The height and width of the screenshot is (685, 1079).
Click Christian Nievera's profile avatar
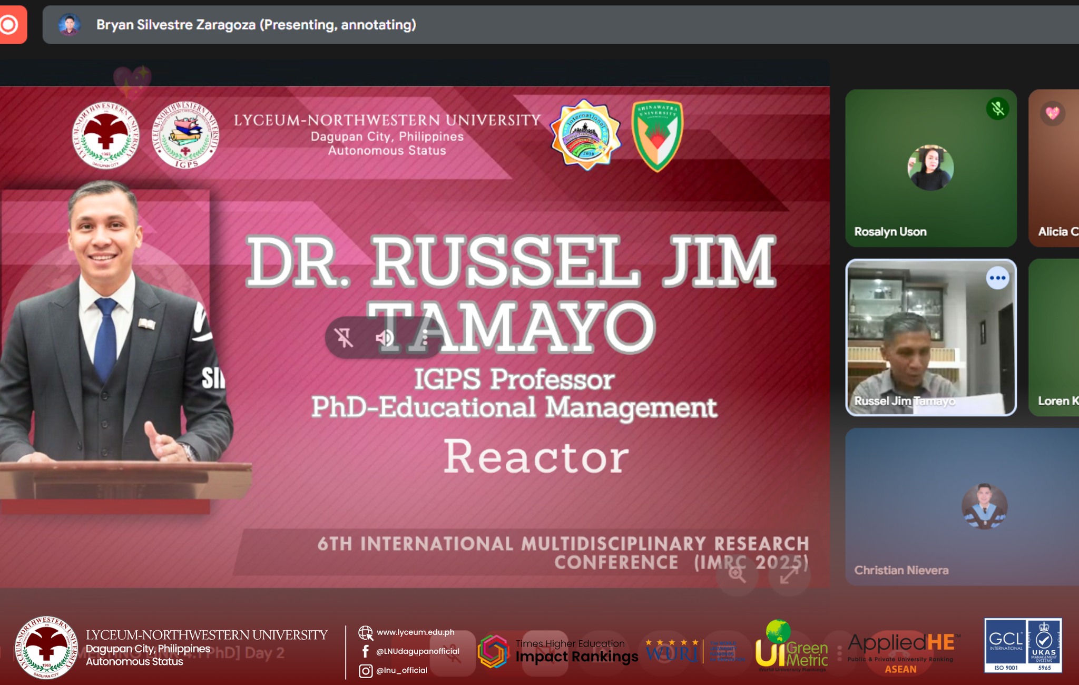(x=984, y=506)
